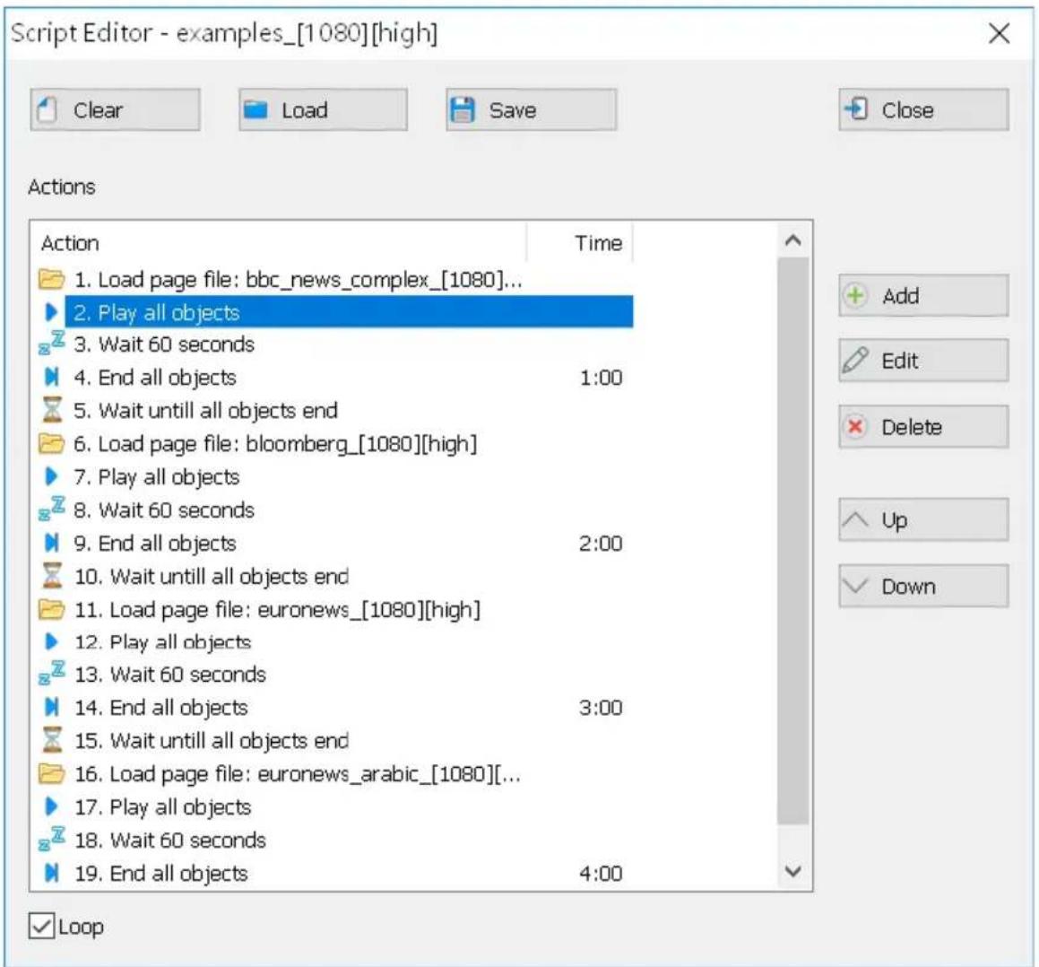Click the sleep icon beside '13. Wait 60 seconds'
This screenshot has height=967, width=1039.
(x=51, y=673)
